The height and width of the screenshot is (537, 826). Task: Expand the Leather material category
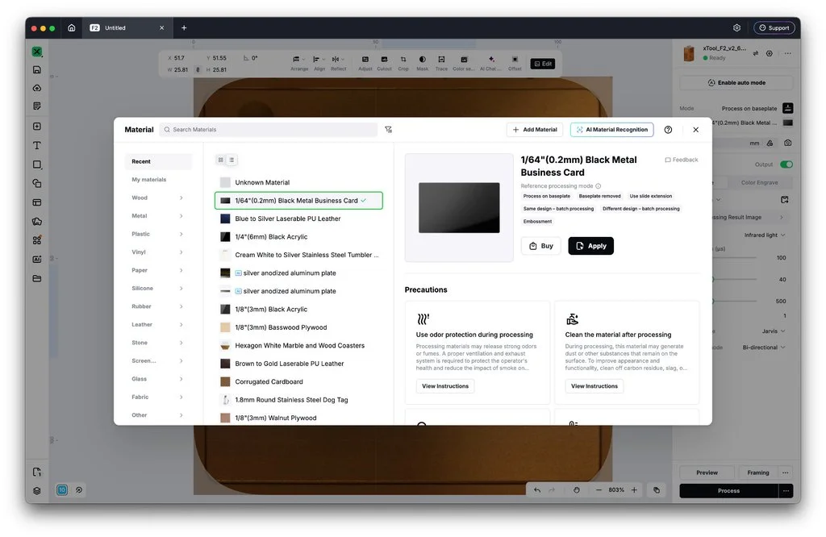157,324
